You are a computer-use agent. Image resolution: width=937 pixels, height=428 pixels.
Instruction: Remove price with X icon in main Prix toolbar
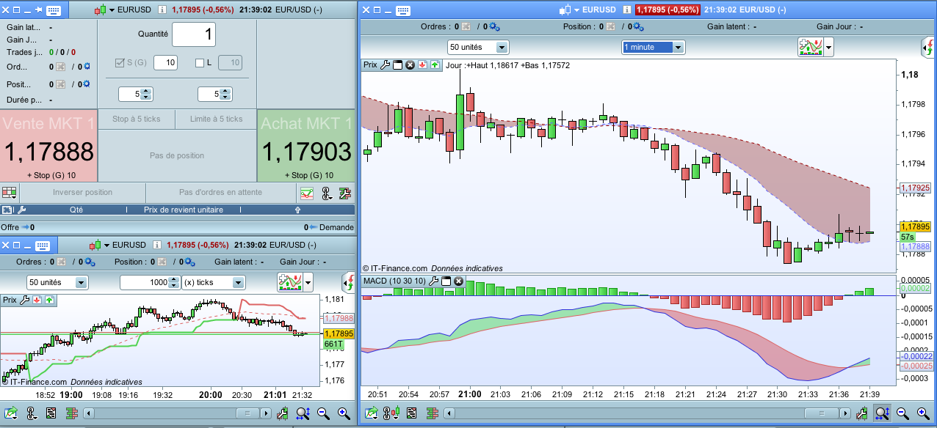tap(410, 65)
